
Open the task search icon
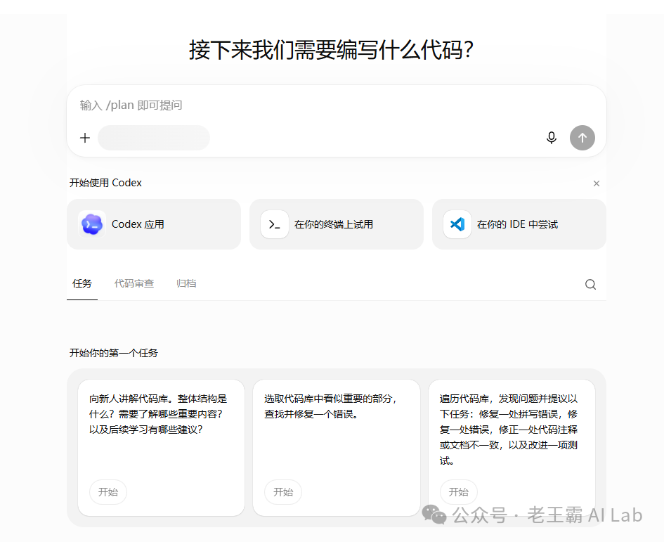(x=590, y=284)
